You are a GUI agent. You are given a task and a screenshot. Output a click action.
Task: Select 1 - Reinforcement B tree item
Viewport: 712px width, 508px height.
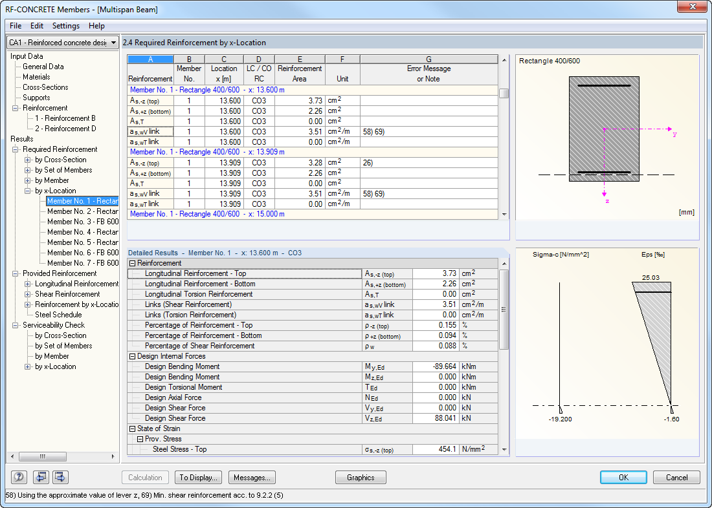pos(65,118)
